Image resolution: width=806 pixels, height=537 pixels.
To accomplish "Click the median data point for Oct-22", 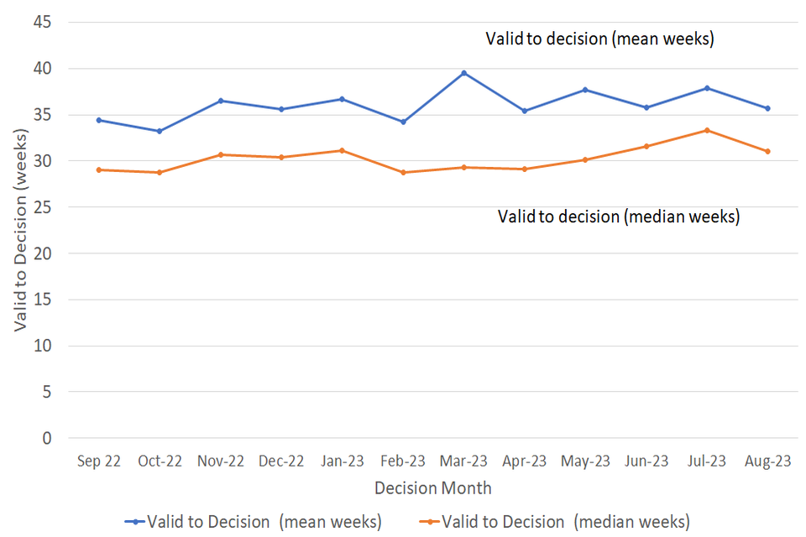I will coord(160,173).
